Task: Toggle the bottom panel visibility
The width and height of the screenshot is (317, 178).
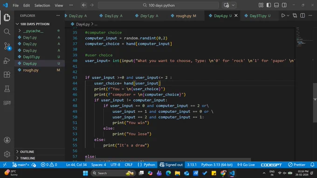Action: [x=276, y=5]
